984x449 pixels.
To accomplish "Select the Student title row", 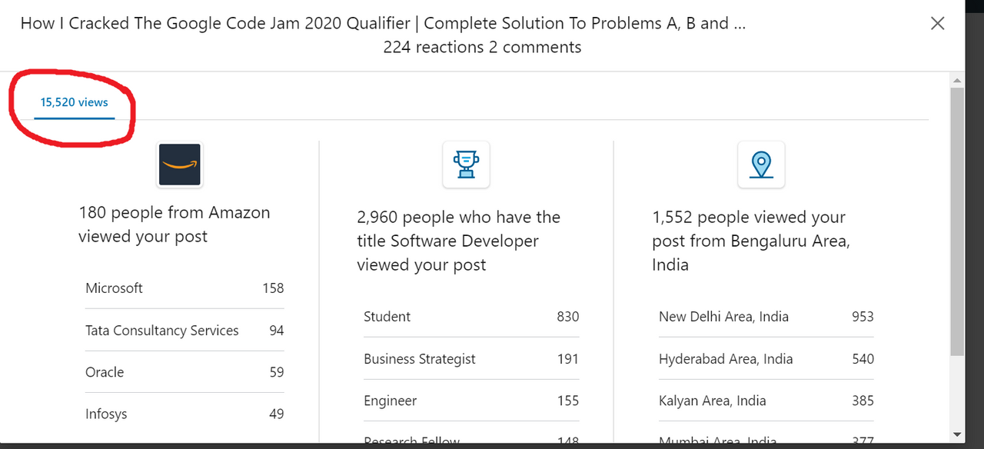I will (x=471, y=317).
